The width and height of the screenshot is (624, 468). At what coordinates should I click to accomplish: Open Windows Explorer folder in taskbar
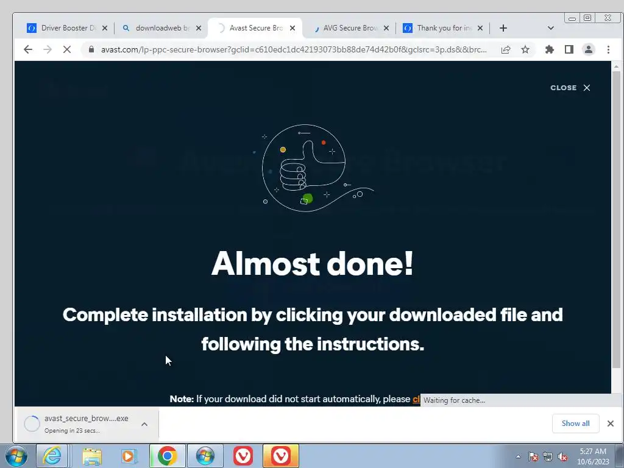tap(92, 456)
